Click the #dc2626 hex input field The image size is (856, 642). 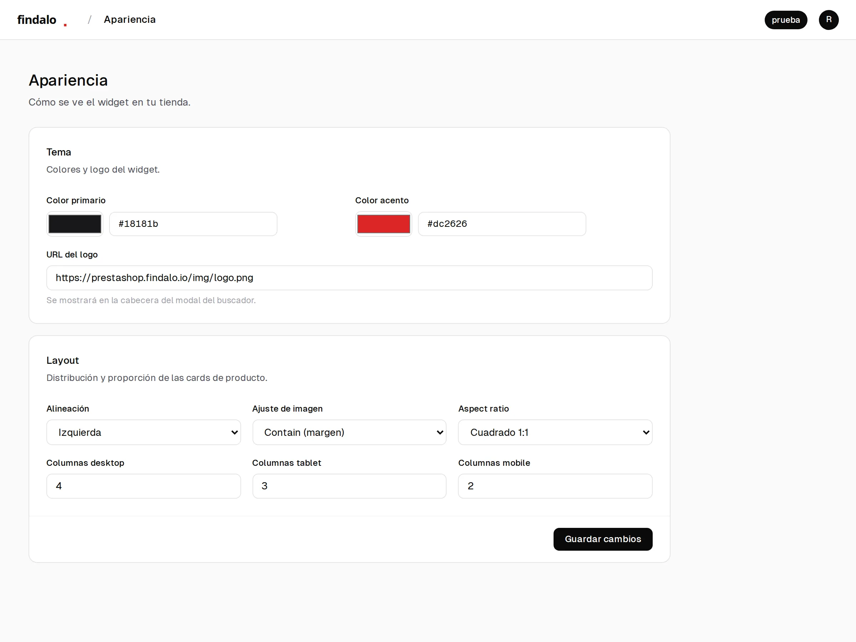point(502,224)
